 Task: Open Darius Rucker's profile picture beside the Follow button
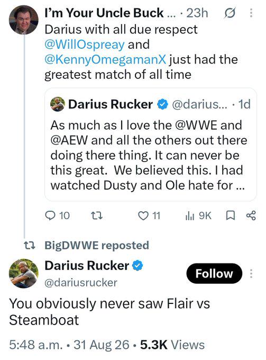(x=24, y=274)
